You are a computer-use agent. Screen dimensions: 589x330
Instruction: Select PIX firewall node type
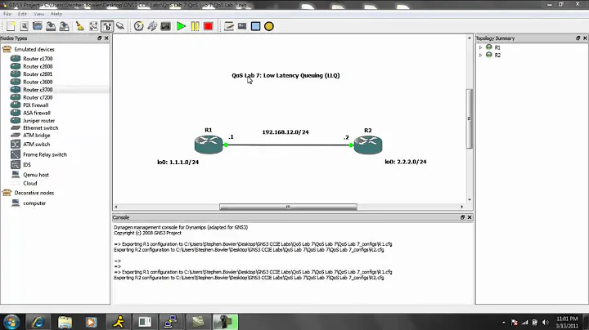coord(36,105)
